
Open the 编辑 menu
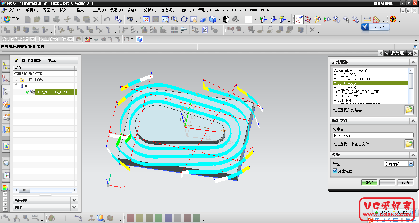pos(32,10)
